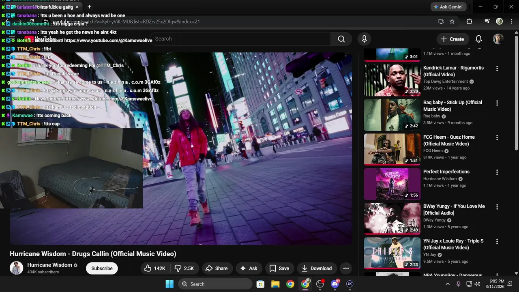Screen dimensions: 519x292
Task: Open the BWay Yungy - If You Love Me title
Action: pos(454,210)
